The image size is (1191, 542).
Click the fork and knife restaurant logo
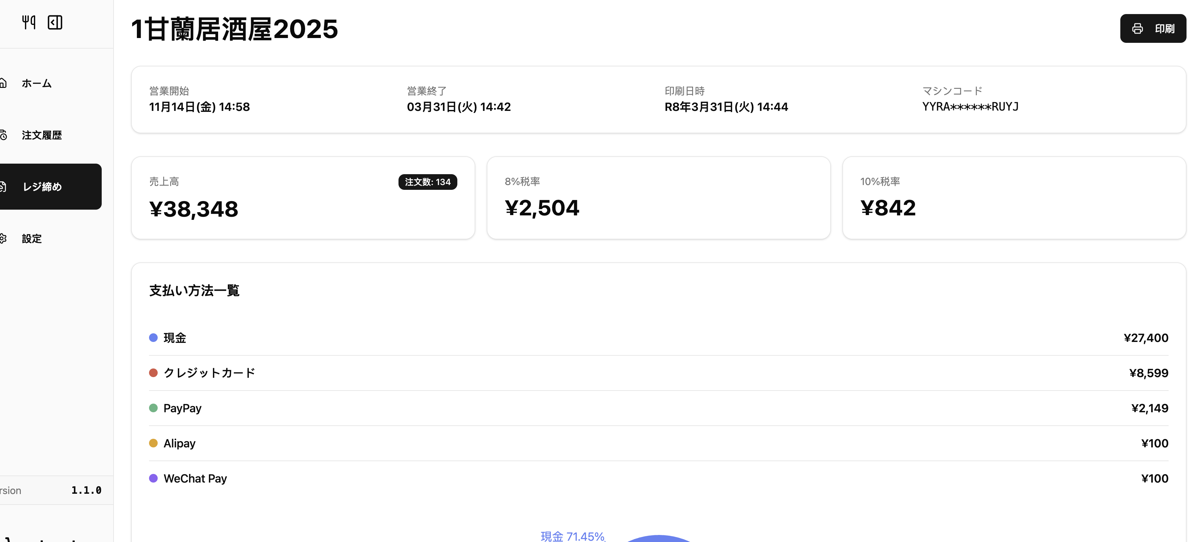tap(29, 22)
